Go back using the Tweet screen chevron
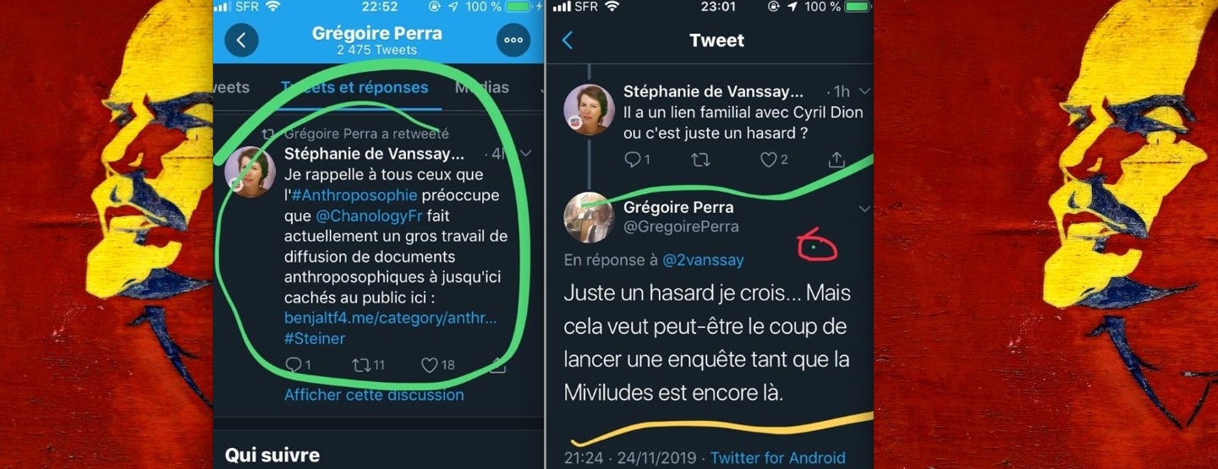Viewport: 1218px width, 469px height. coord(568,40)
